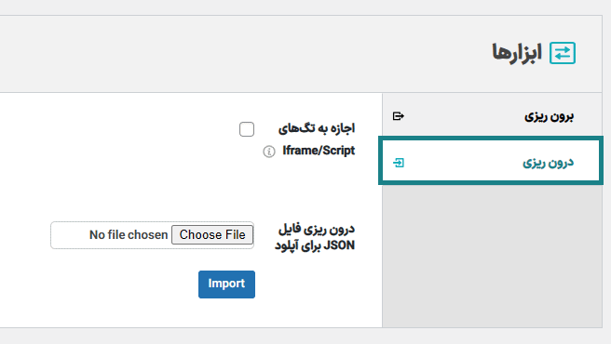611x344 pixels.
Task: Click the empty gray sidebar area below the tabs
Action: click(492, 255)
